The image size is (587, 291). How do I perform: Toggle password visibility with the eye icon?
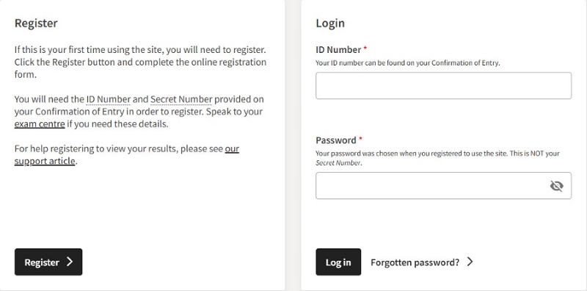pos(557,186)
